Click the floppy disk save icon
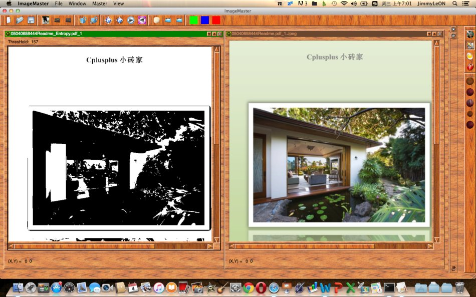Image resolution: width=476 pixels, height=297 pixels. point(31,20)
